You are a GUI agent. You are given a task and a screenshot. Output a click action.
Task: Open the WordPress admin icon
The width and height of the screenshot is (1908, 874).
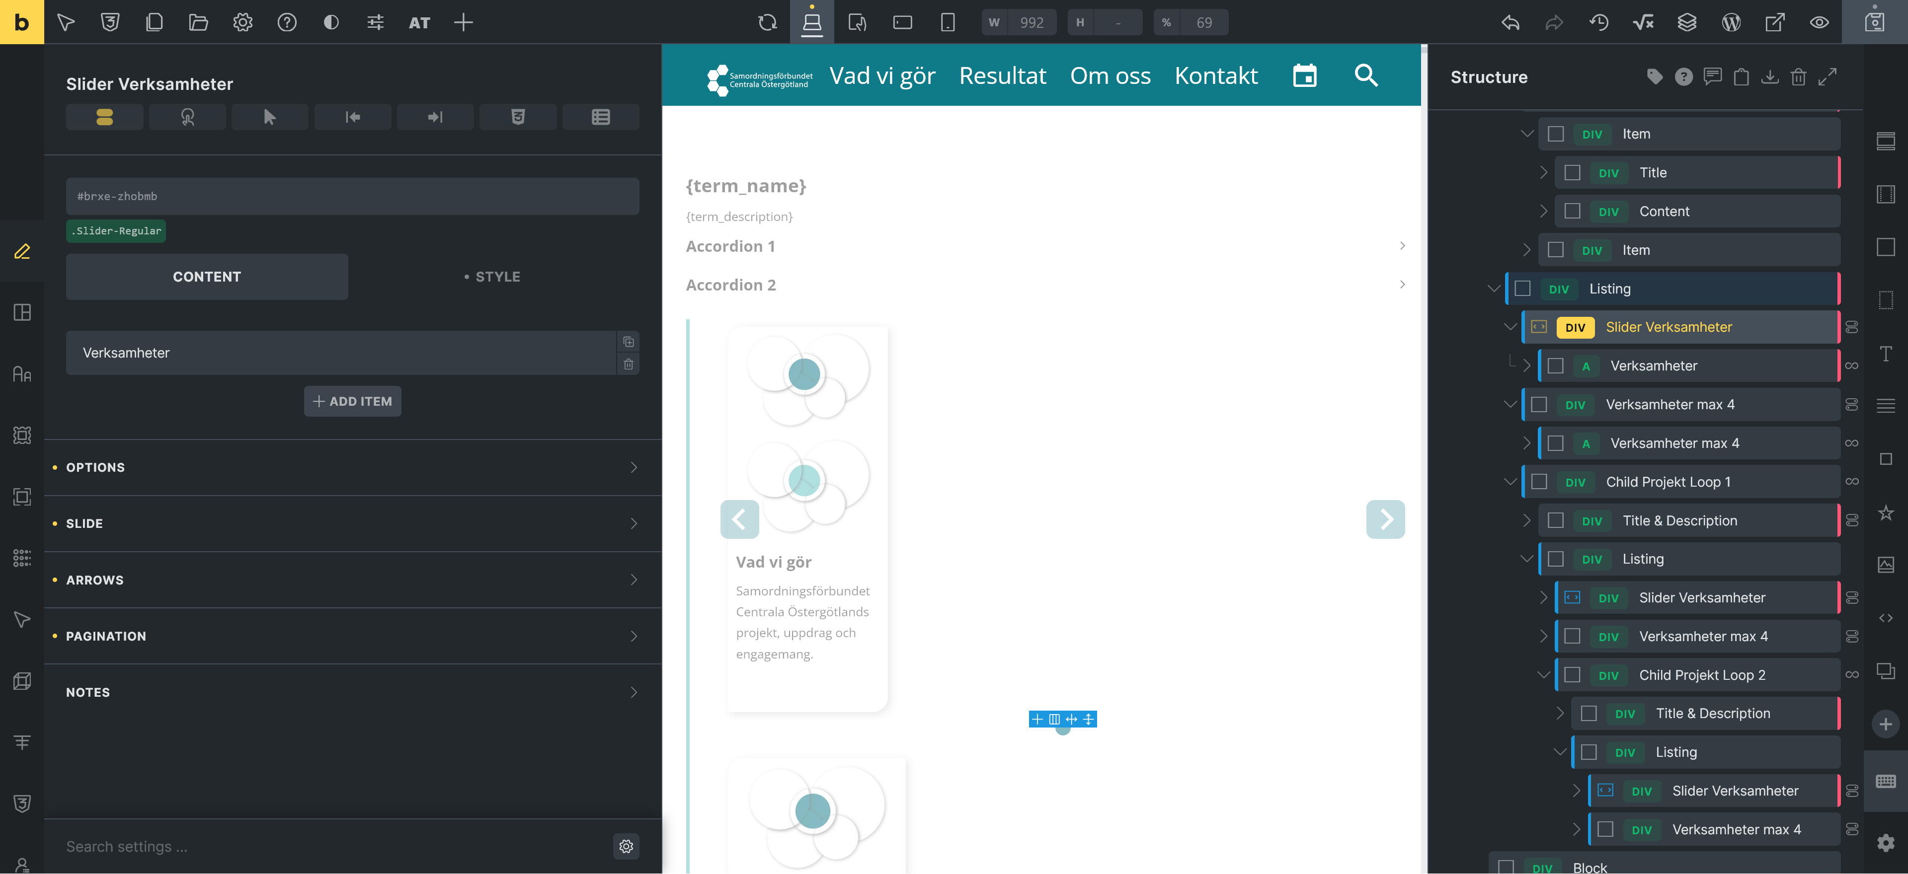coord(1731,22)
